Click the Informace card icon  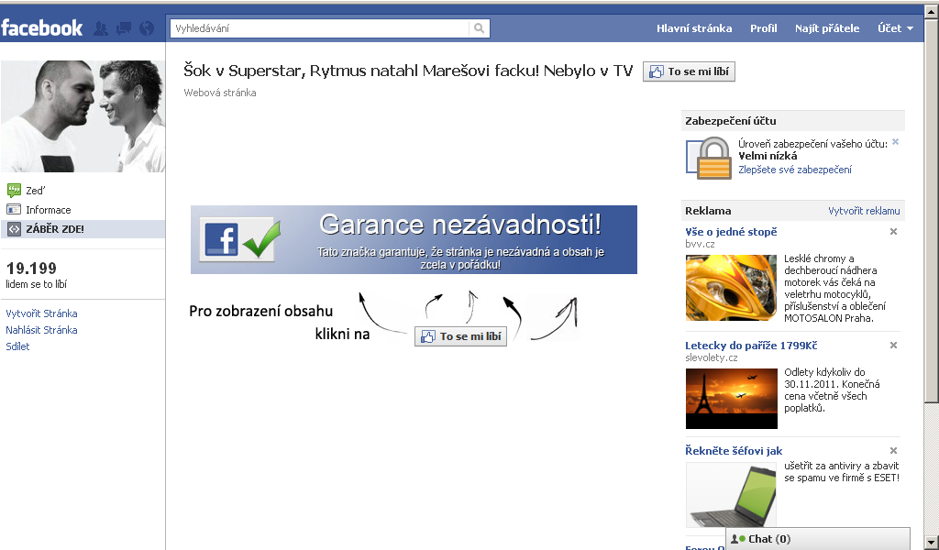click(14, 210)
